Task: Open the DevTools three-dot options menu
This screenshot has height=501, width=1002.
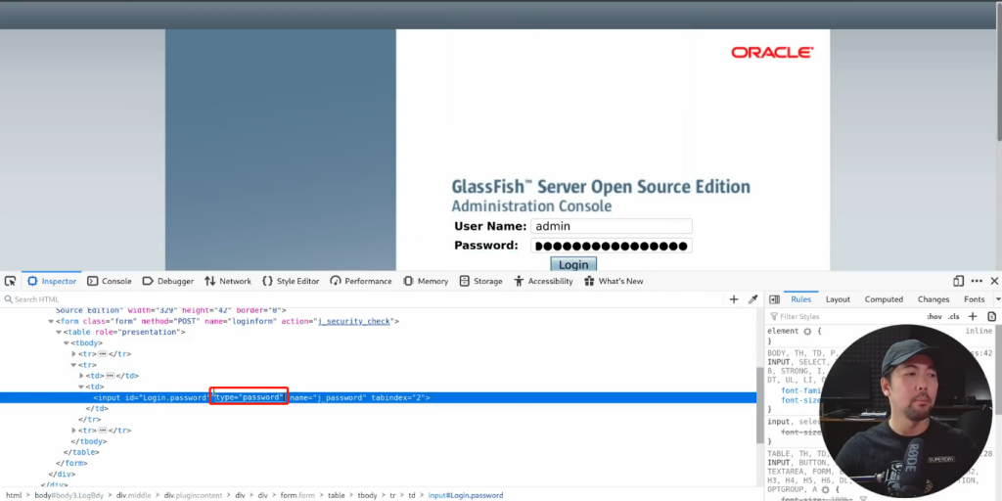Action: click(977, 281)
